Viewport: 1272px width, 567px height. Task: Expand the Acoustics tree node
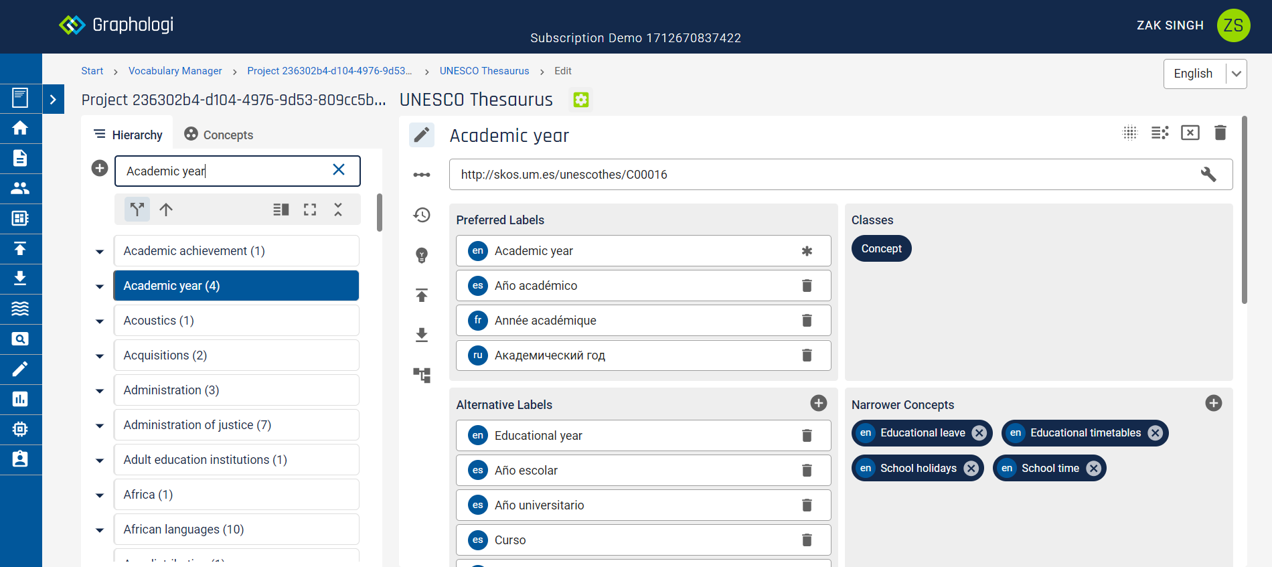tap(100, 321)
